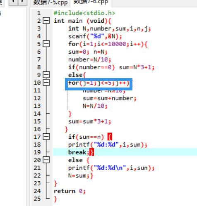Click line number 1 in the gutter
This screenshot has height=206, width=197.
pyautogui.click(x=39, y=13)
